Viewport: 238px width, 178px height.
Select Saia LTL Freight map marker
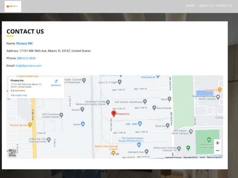pyautogui.click(x=119, y=82)
